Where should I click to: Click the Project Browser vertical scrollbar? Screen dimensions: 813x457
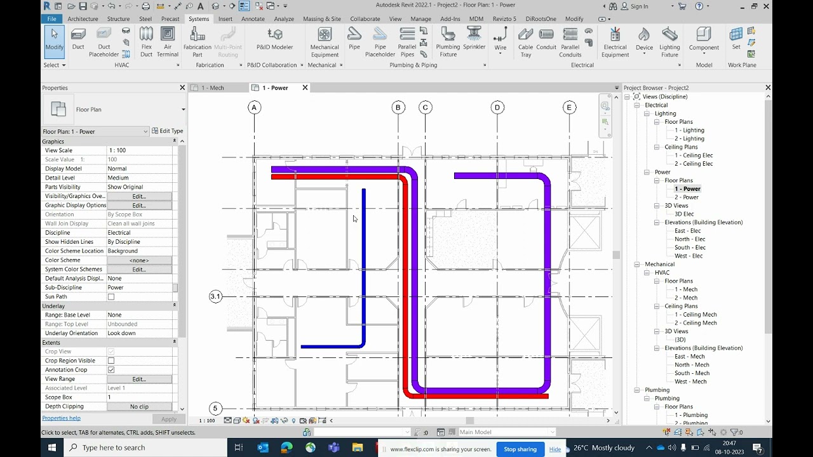point(769,216)
